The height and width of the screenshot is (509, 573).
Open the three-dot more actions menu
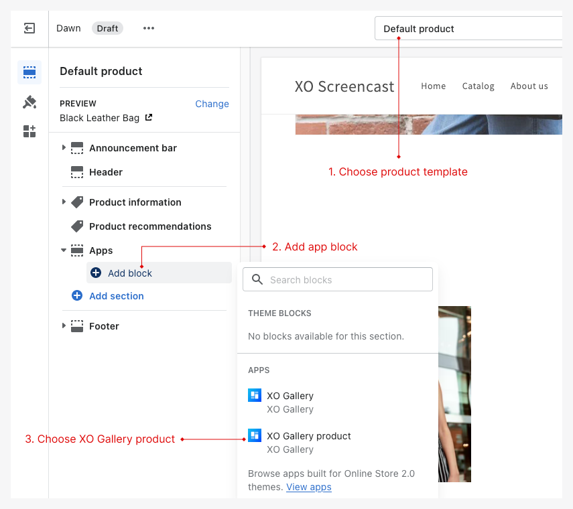click(149, 28)
